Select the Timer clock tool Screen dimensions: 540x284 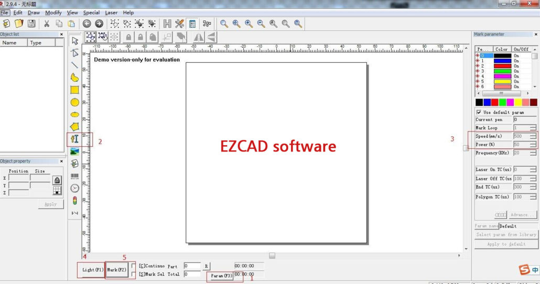(x=75, y=188)
